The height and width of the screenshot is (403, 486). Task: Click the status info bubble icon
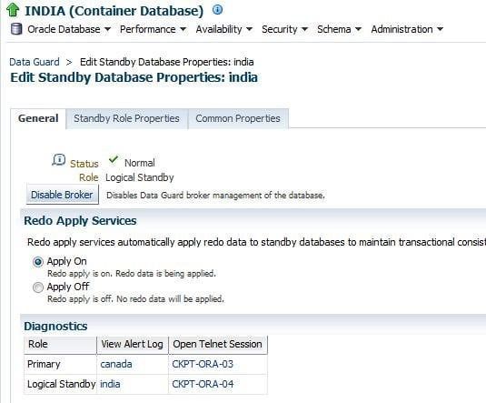point(58,160)
